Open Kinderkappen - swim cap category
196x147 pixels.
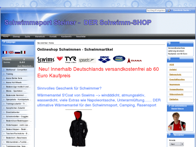click(x=18, y=125)
